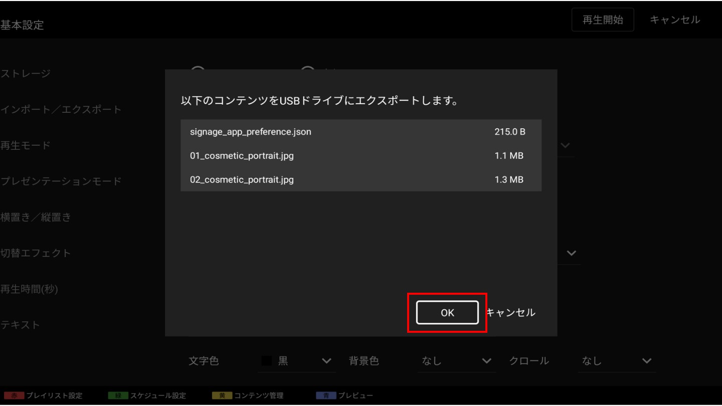Image resolution: width=722 pixels, height=406 pixels.
Task: Select 01_cosmetic_portrait.jpg in the export list
Action: pos(360,156)
